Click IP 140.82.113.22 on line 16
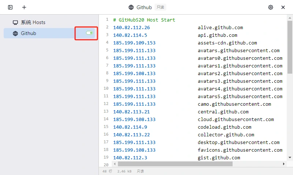Screen dimensions: 293x175 click(x=131, y=135)
